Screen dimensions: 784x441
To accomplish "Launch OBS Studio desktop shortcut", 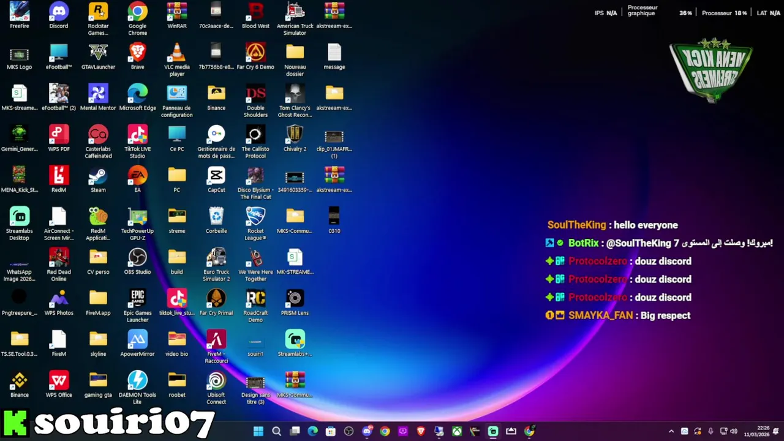I will pyautogui.click(x=137, y=262).
